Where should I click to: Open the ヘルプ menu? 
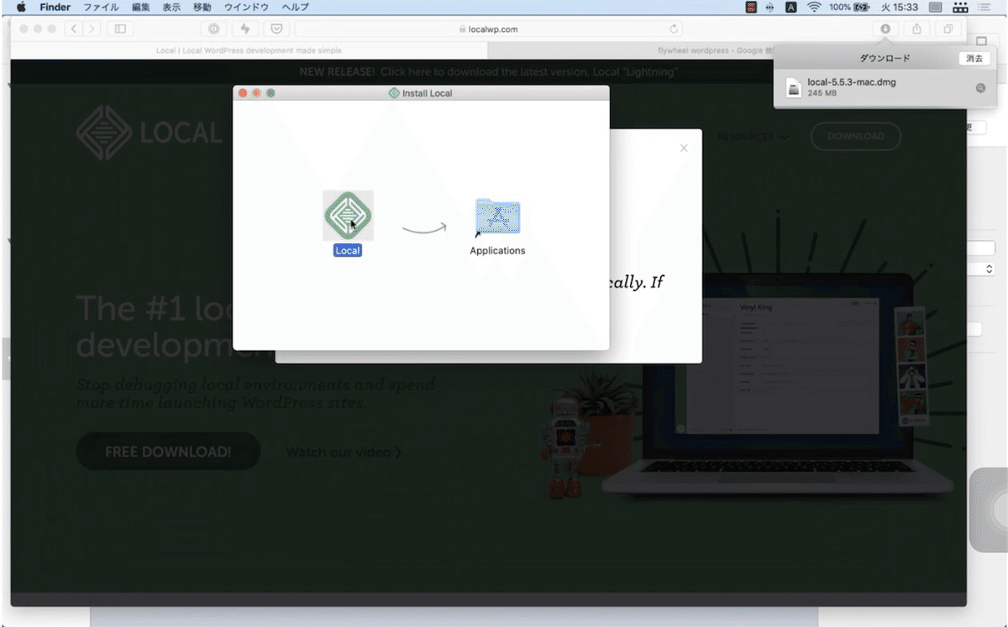click(295, 7)
